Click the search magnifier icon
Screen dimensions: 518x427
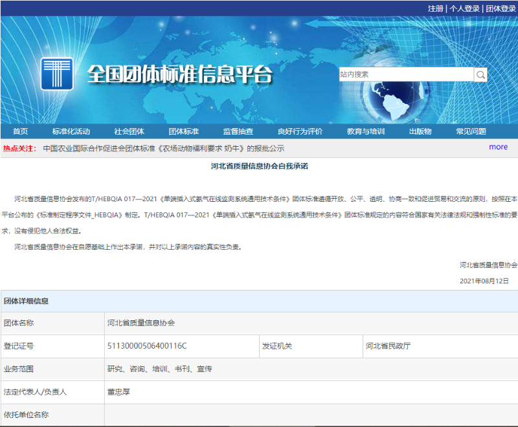tap(480, 74)
